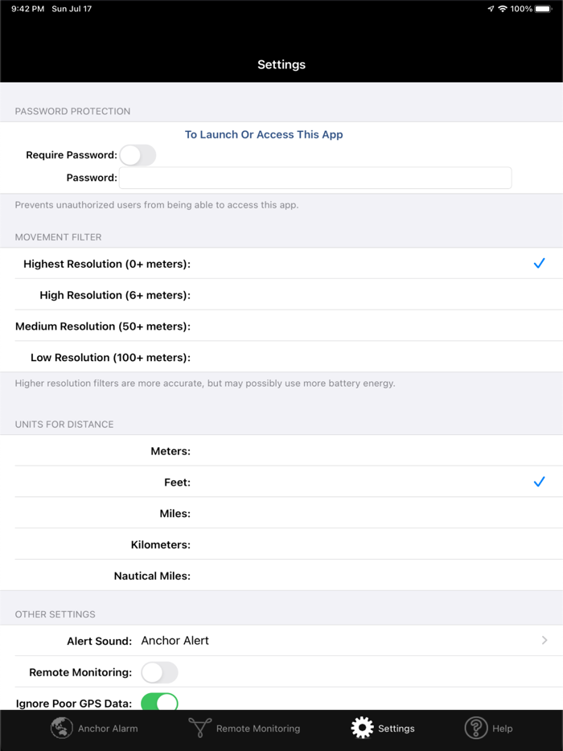This screenshot has height=751, width=563.
Task: Switch to Anchor Alarm tab label
Action: pos(108,728)
